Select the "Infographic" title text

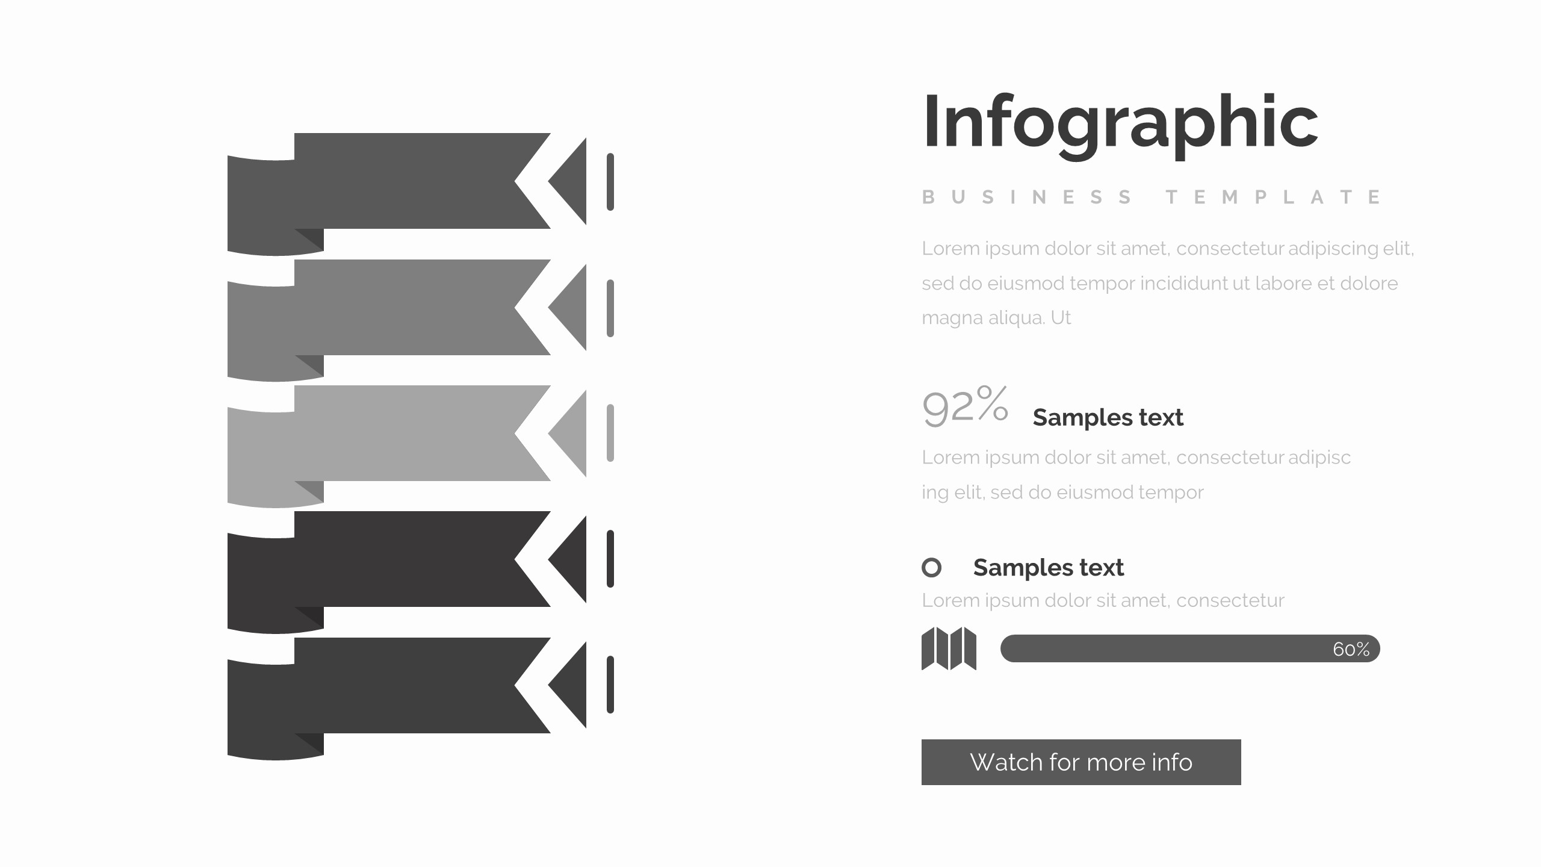point(1120,122)
